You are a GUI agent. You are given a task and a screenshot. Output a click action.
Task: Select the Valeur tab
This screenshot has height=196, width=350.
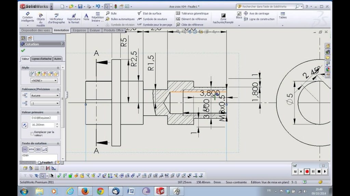[25, 59]
